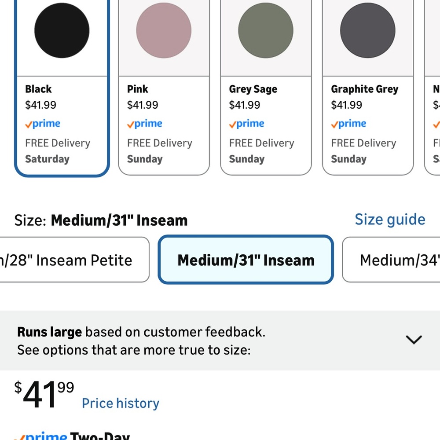The image size is (440, 440).
Task: Choose the 28" Inseam Petite size
Action: 70,260
